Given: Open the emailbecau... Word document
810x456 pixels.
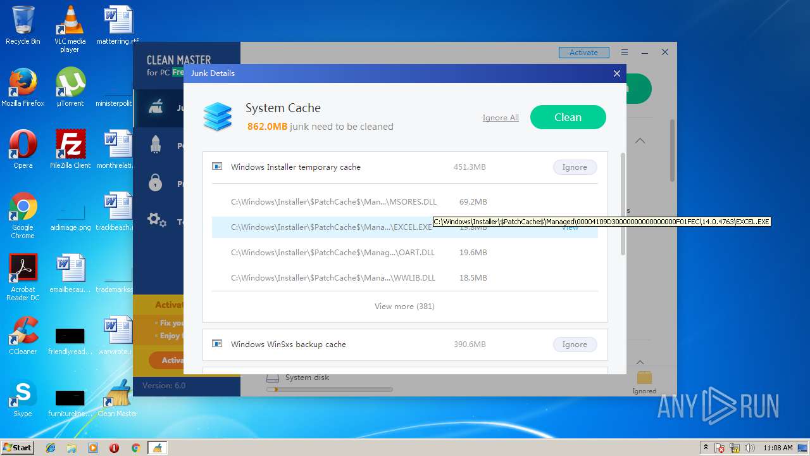Looking at the screenshot, I should point(70,274).
